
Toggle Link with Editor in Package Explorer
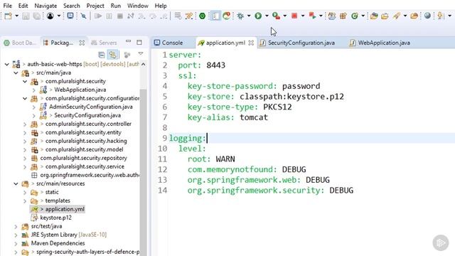pyautogui.click(x=112, y=55)
